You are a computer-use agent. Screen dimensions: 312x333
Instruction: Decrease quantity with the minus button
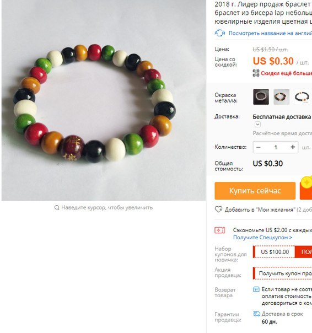[259, 147]
